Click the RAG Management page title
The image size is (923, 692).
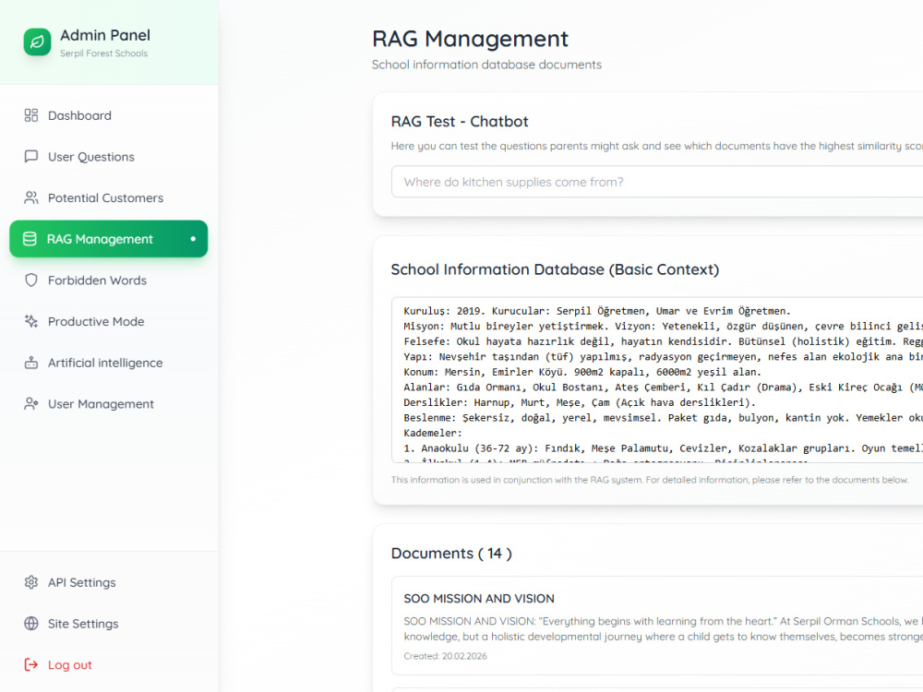(471, 39)
